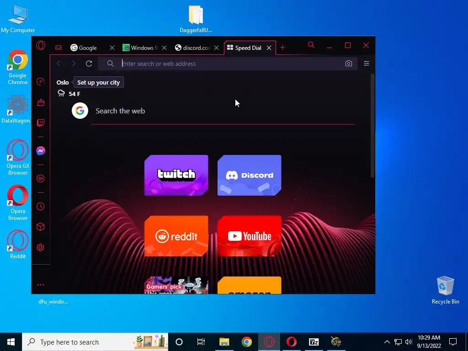Viewport: 468px width, 351px height.
Task: Open History clock icon in sidebar
Action: pos(41,206)
